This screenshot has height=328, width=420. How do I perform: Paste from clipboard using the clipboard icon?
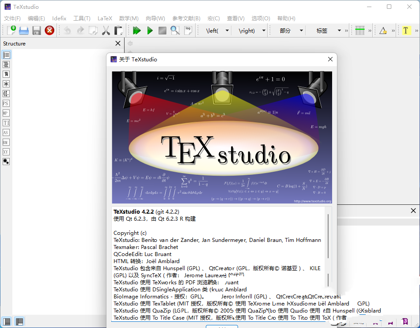point(118,30)
